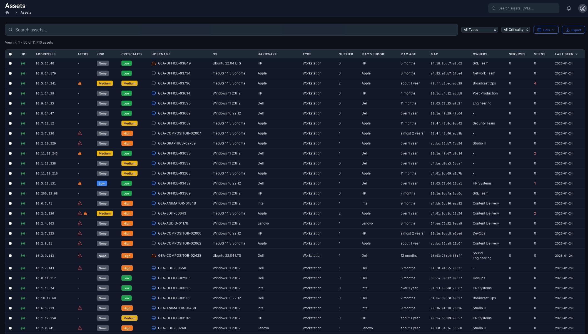Sort by the HOSTNAME column header
Viewport: 588px width, 334px height.
point(161,54)
